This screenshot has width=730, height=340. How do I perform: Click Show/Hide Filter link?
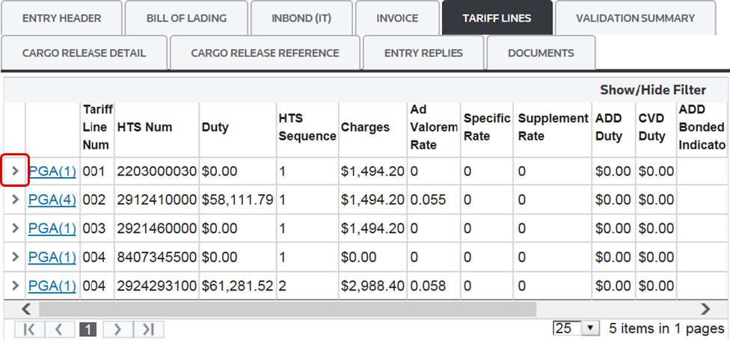[652, 90]
